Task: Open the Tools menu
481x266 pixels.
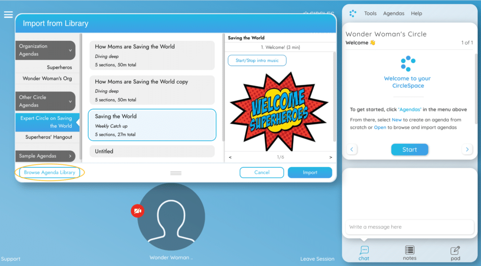Action: click(370, 14)
